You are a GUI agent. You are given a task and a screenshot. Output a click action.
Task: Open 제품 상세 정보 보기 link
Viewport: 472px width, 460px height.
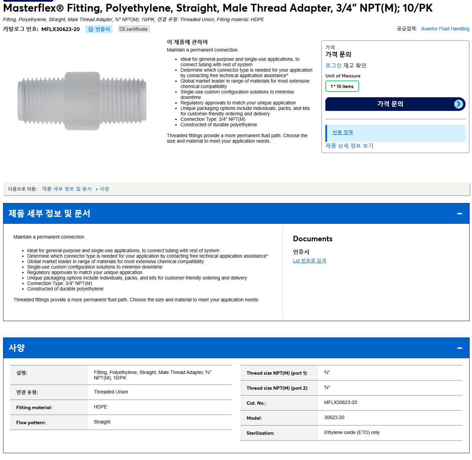click(x=349, y=146)
